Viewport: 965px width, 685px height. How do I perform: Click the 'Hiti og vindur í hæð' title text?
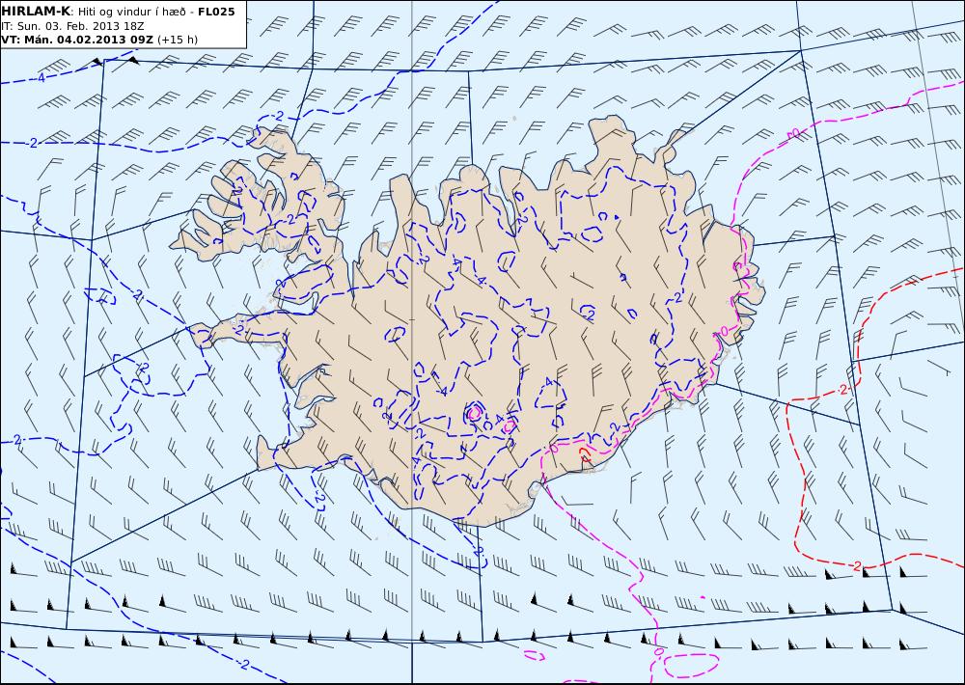click(132, 12)
